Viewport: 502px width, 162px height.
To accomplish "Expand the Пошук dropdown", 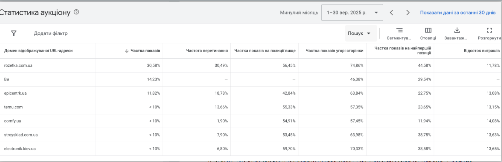I will click(359, 33).
